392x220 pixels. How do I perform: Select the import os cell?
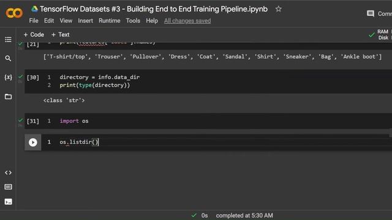pyautogui.click(x=208, y=121)
